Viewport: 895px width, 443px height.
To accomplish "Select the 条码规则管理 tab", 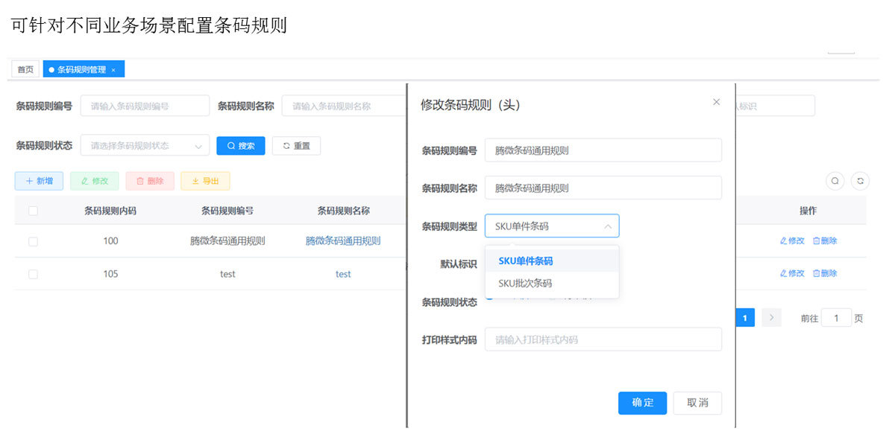I will 81,70.
